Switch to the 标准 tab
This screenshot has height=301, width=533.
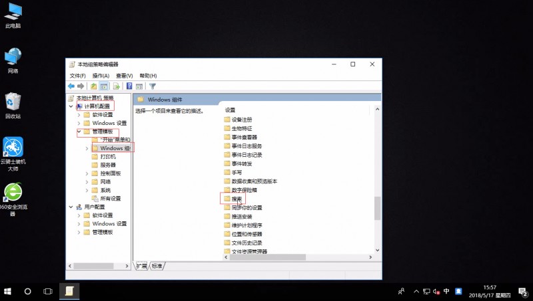(157, 266)
